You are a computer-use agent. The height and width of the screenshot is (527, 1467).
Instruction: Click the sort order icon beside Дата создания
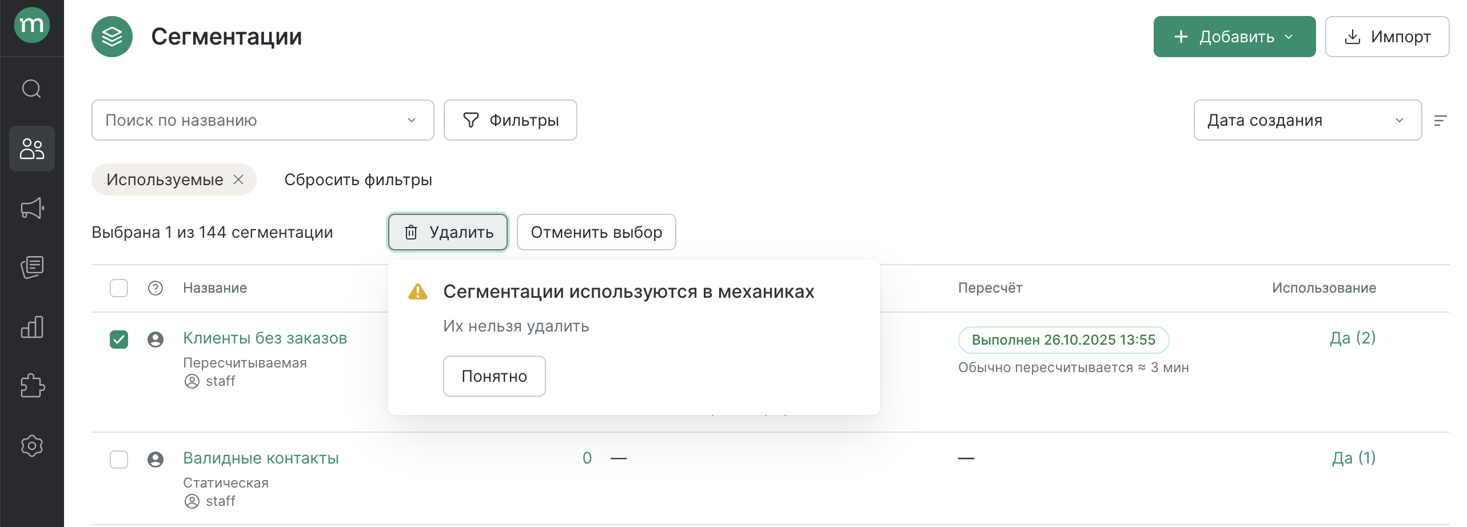(1440, 120)
